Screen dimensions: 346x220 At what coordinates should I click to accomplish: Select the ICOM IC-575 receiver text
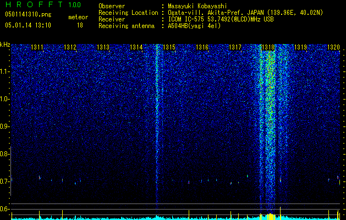click(221, 19)
